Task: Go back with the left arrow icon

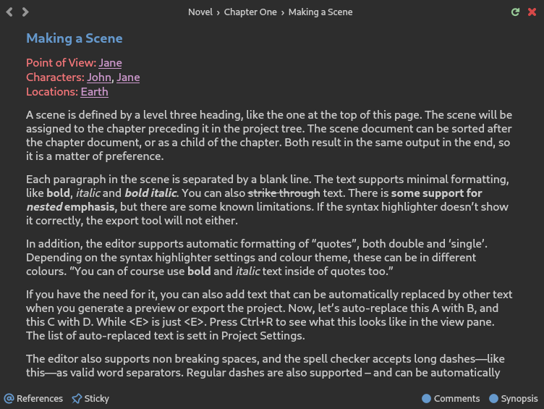Action: click(x=9, y=12)
